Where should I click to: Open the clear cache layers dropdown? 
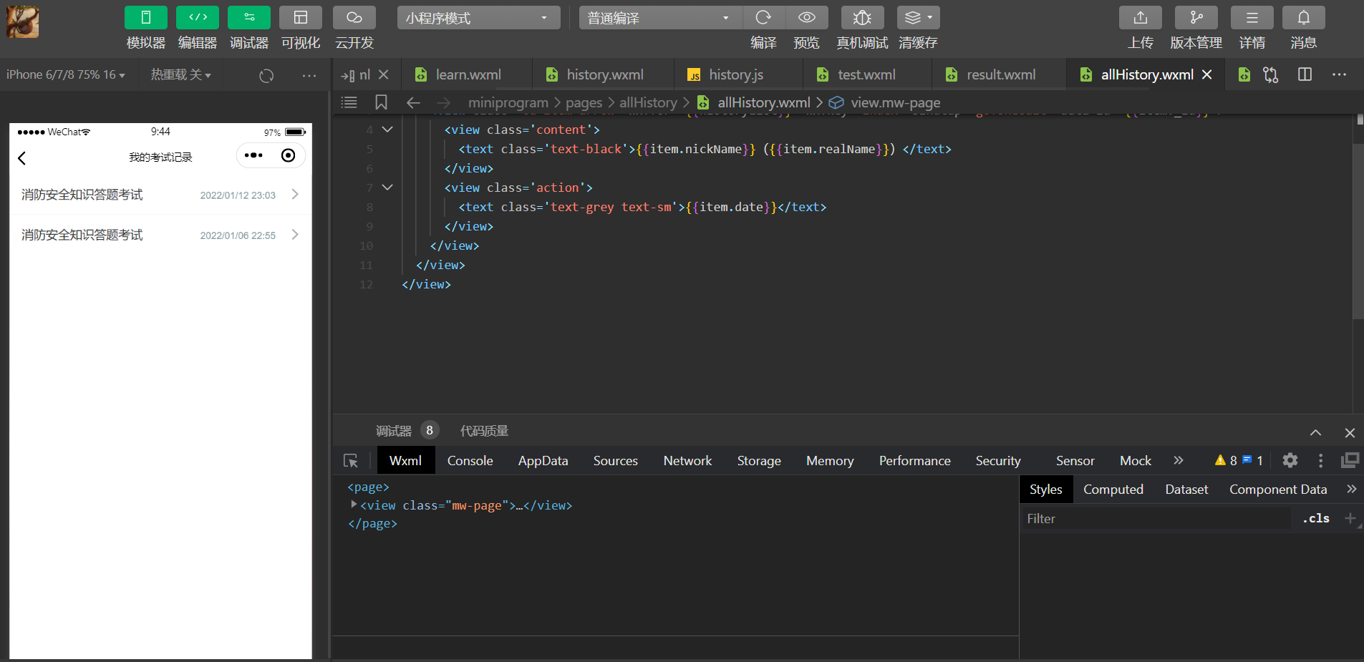919,18
